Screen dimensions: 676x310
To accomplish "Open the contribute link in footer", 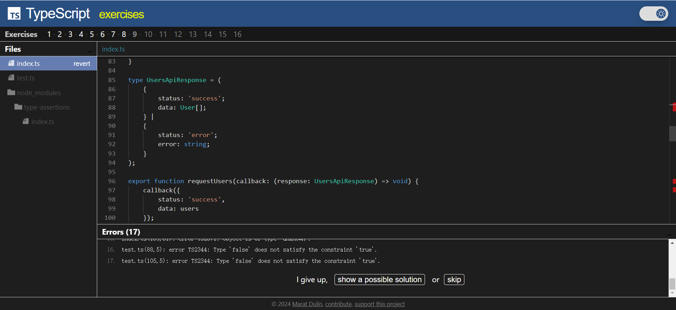I will pyautogui.click(x=338, y=304).
